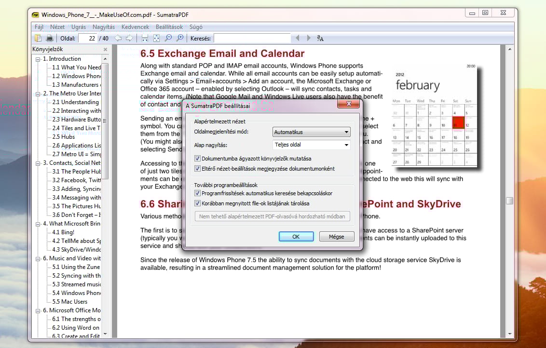
Task: Open the Ugrás menu
Action: click(x=79, y=27)
